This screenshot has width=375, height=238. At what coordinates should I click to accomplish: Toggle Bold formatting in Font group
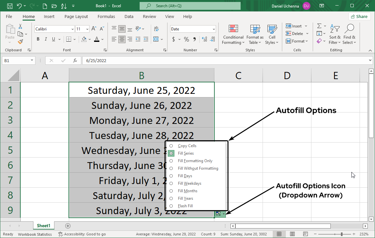[x=38, y=39]
